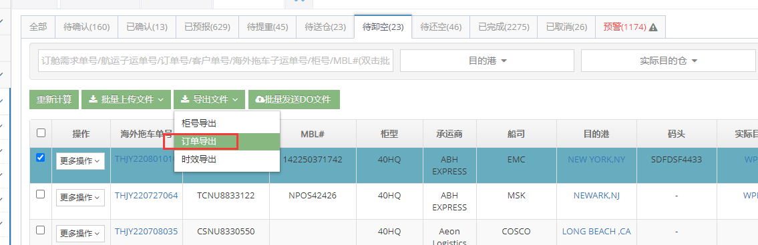The height and width of the screenshot is (245, 758).
Task: Uncheck the THJY22080101 row checkbox
Action: pyautogui.click(x=41, y=157)
